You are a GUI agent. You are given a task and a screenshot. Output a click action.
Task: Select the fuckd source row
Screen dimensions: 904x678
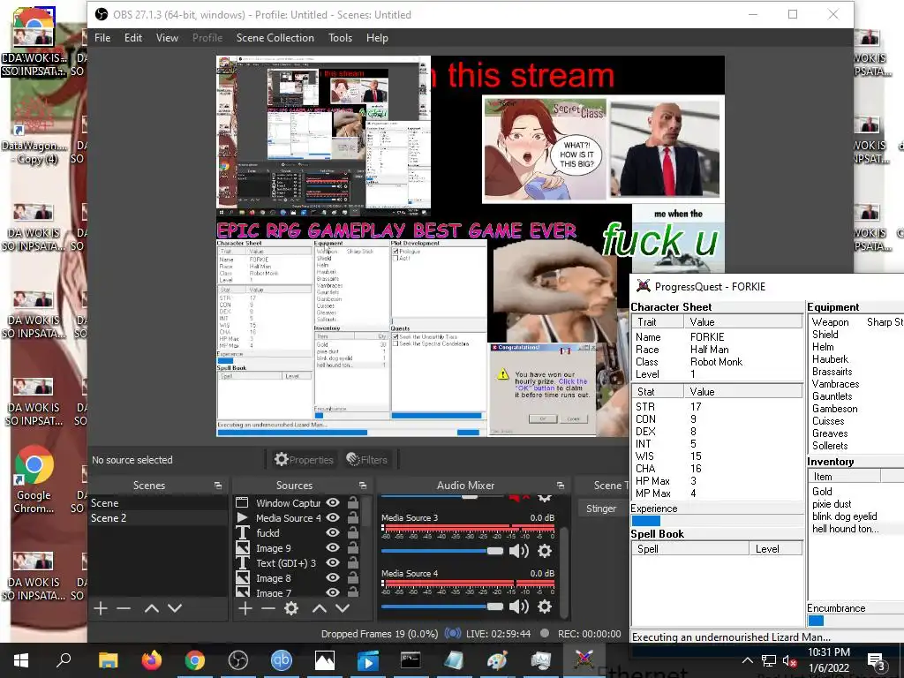coord(298,532)
